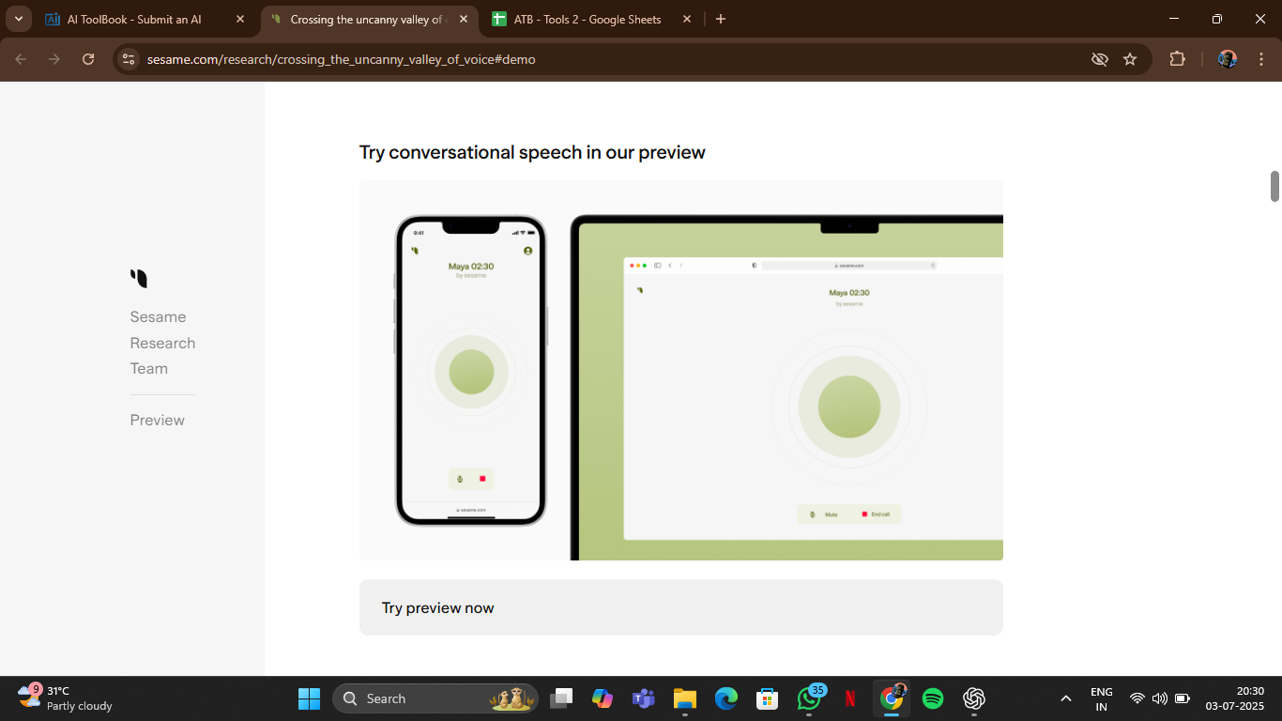Click the taskbar Search box
The height and width of the screenshot is (721, 1282).
[435, 698]
